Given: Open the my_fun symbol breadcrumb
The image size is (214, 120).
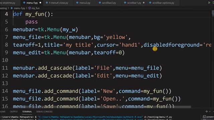Looking at the screenshot, I should coord(34,8).
